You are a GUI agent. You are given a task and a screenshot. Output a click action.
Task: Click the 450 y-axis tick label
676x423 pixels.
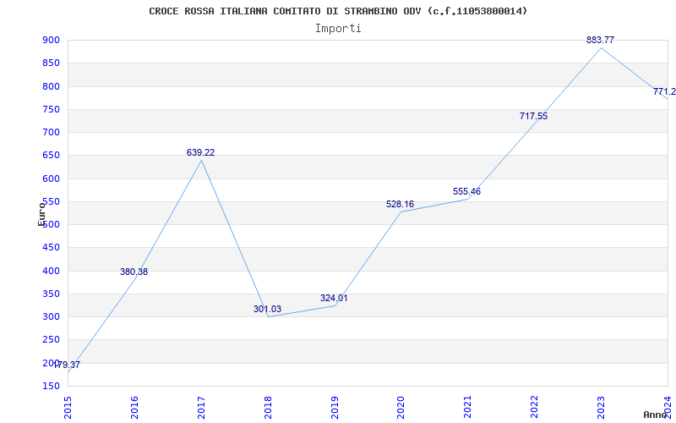pyautogui.click(x=51, y=248)
